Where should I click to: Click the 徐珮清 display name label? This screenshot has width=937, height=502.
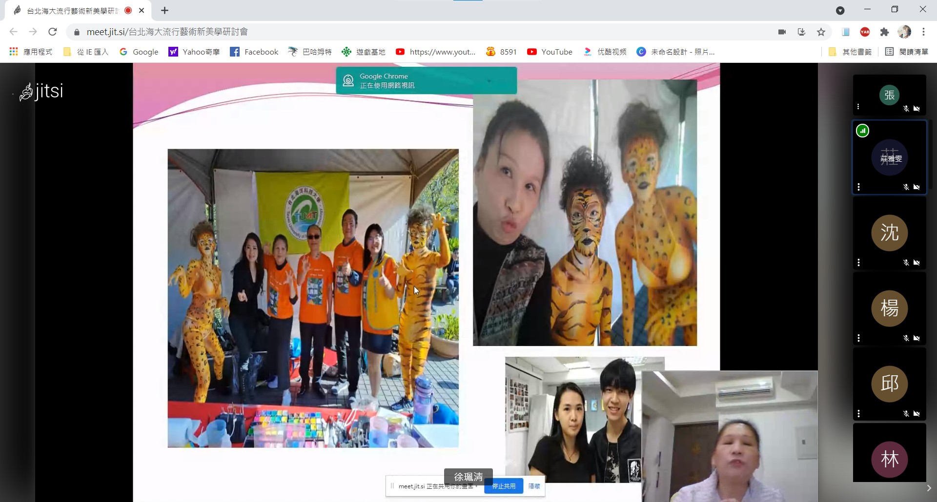tap(468, 477)
